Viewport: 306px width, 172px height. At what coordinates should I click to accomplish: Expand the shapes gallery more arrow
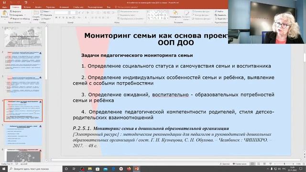[168, 18]
